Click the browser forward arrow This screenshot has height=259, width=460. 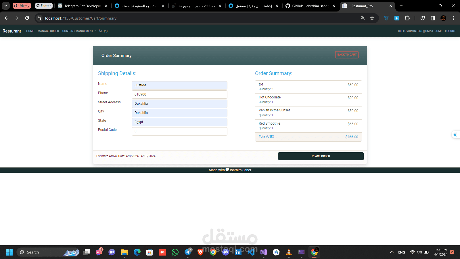click(17, 18)
